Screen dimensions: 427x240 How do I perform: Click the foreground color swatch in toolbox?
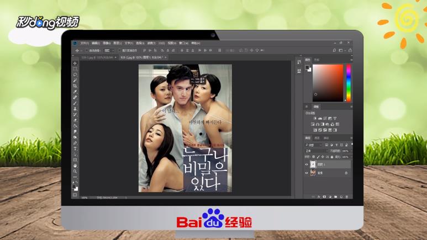(74, 186)
